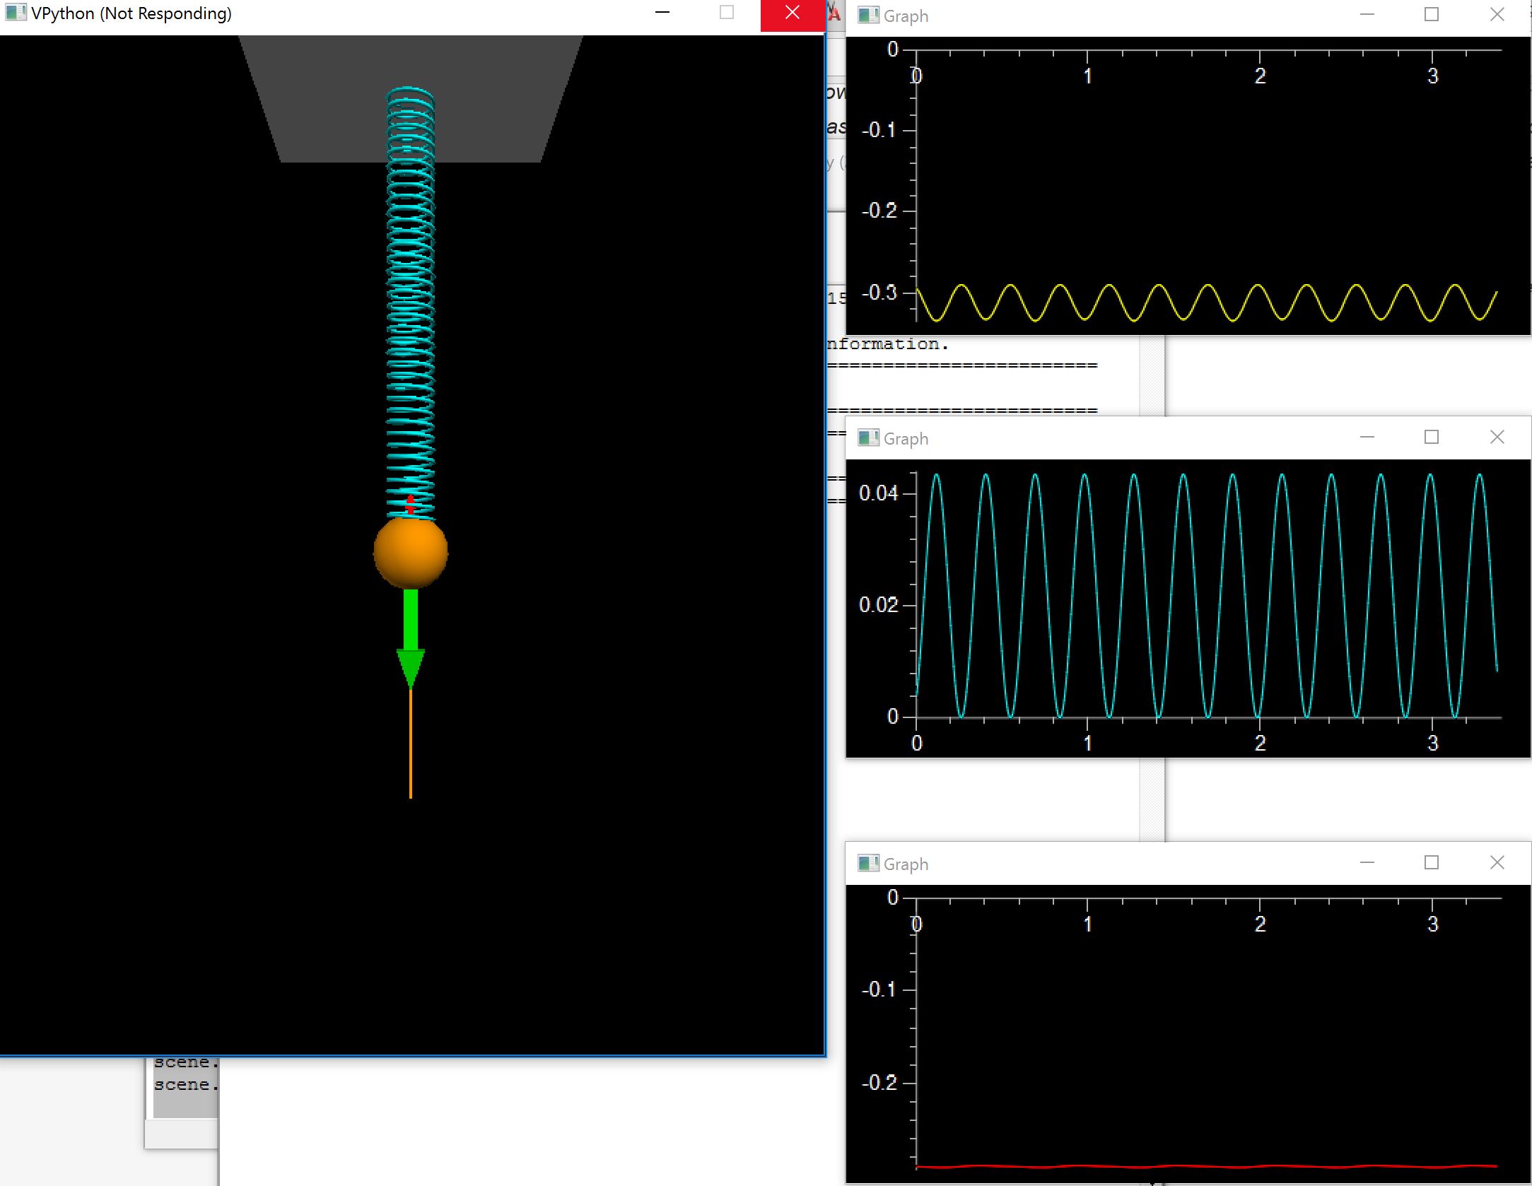This screenshot has height=1186, width=1532.
Task: Maximize the red curve Graph window
Action: point(1431,863)
